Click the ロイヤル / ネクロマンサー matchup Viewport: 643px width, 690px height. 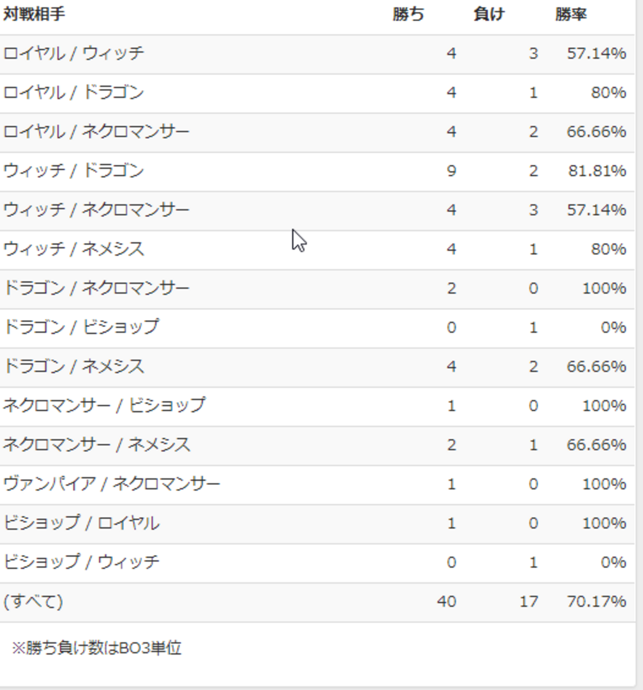pyautogui.click(x=96, y=132)
